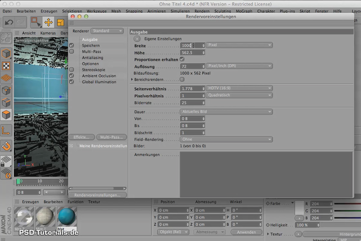
Task: Open the viewport Kameras menu
Action: coord(48,33)
